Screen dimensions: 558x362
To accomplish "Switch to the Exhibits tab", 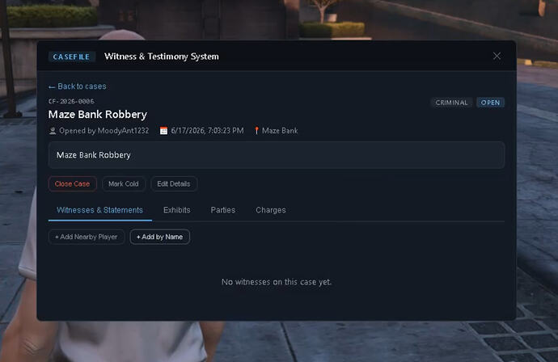I will click(177, 210).
